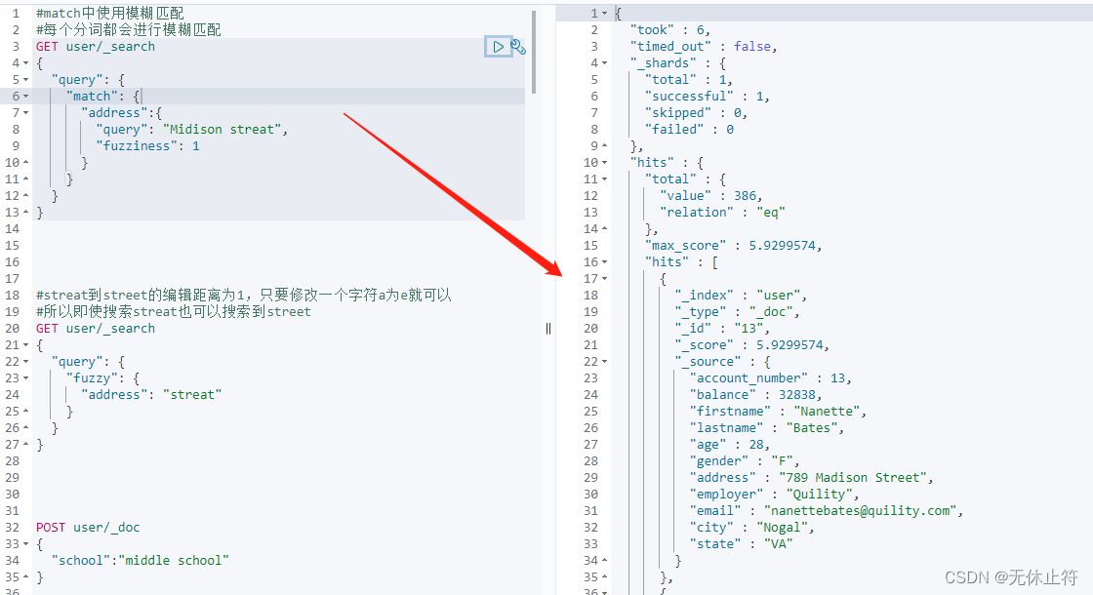This screenshot has height=595, width=1093.
Task: Click "failed" : 0 in the response
Action: click(689, 130)
